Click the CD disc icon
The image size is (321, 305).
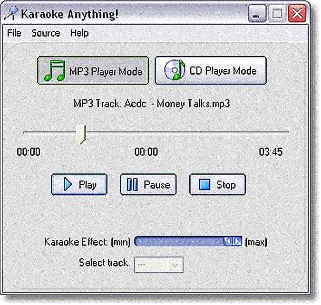tap(175, 70)
